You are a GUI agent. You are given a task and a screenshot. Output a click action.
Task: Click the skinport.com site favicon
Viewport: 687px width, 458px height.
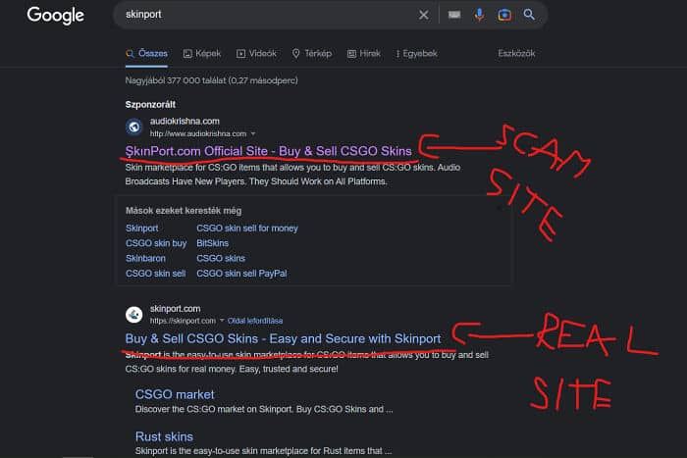pyautogui.click(x=134, y=315)
